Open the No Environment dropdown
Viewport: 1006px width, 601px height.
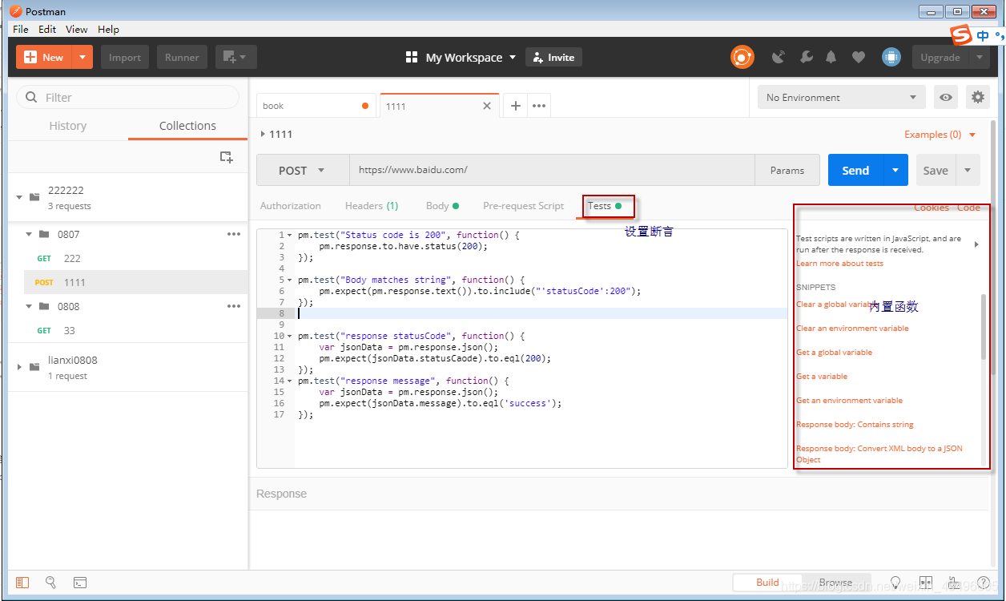pos(842,97)
